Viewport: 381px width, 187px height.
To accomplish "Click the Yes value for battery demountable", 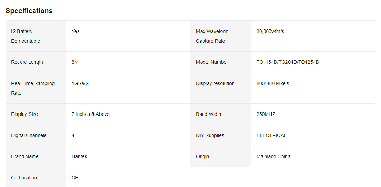I will click(75, 31).
